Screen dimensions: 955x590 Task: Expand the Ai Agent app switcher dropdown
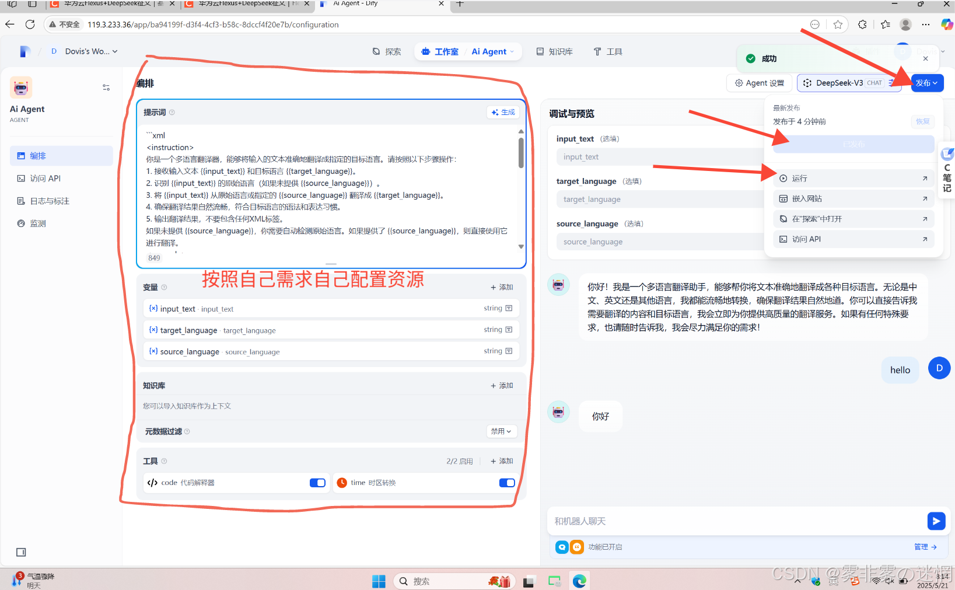tap(493, 51)
